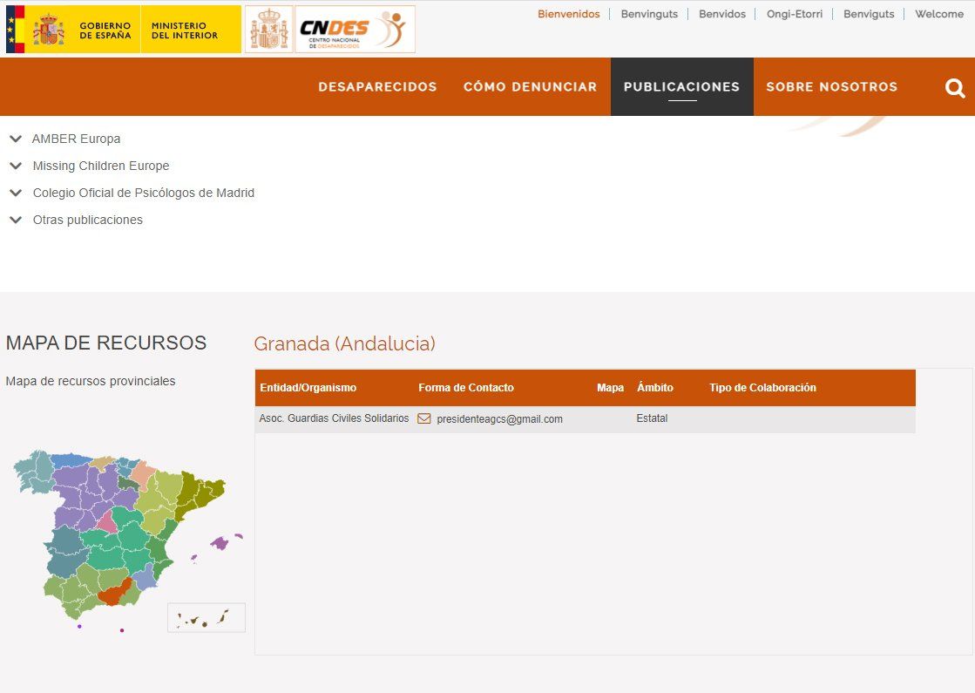975x693 pixels.
Task: Switch language to Ongi-Etorri
Action: pyautogui.click(x=794, y=14)
